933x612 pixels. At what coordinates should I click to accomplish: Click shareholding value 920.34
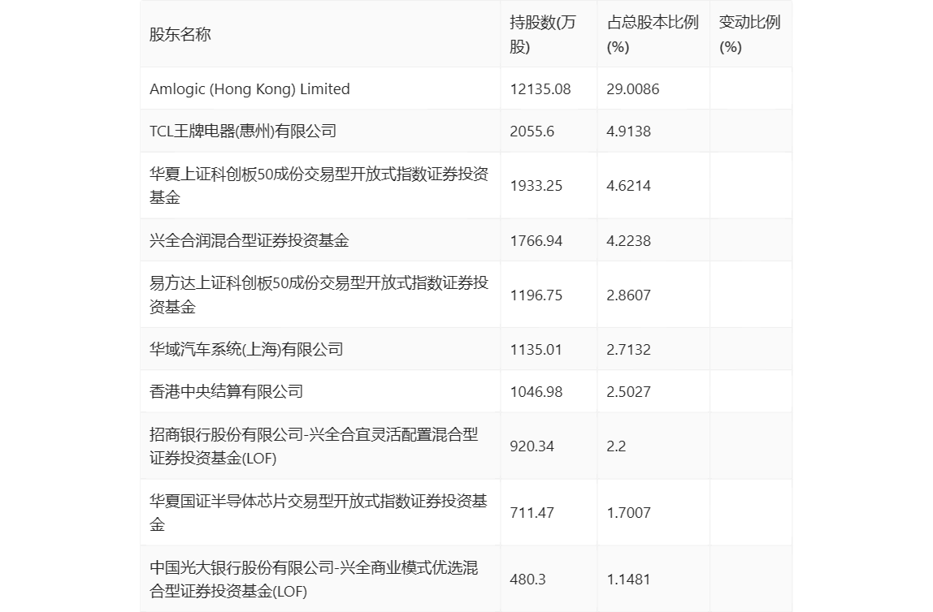pos(532,446)
